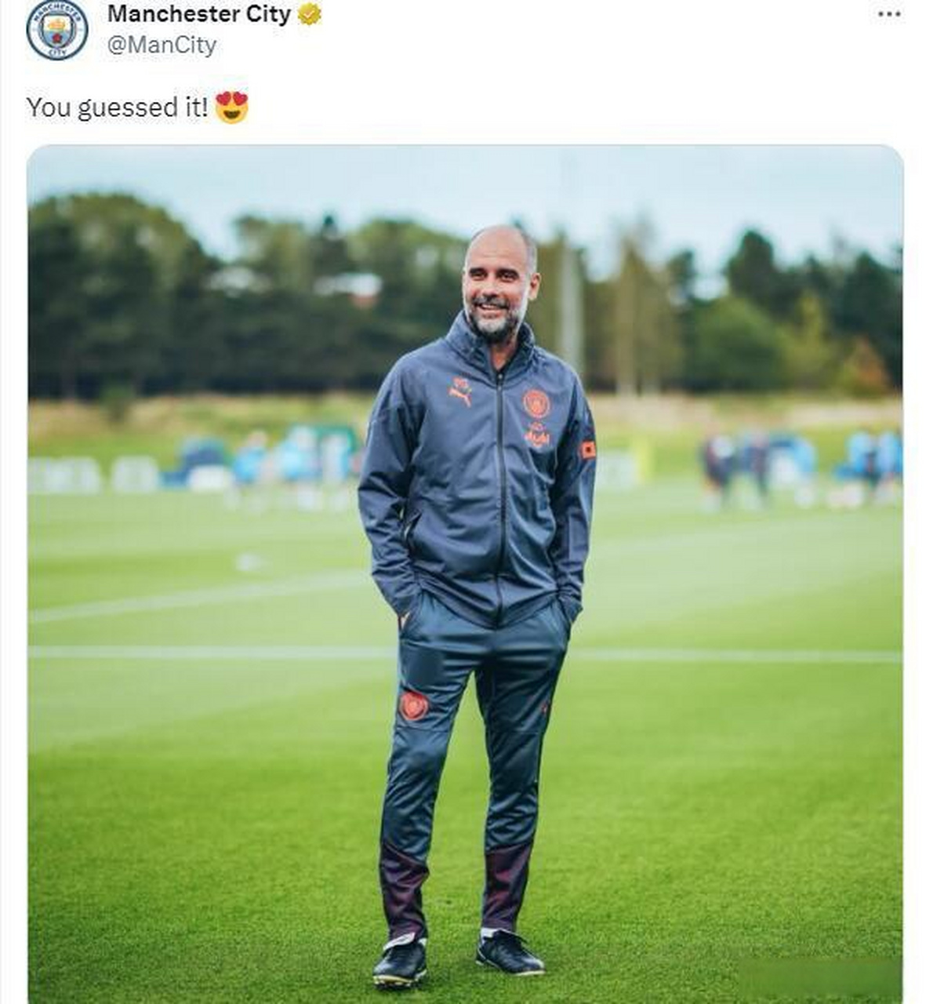Click the "You guessed it!" tweet text
926x1004 pixels.
click(117, 107)
